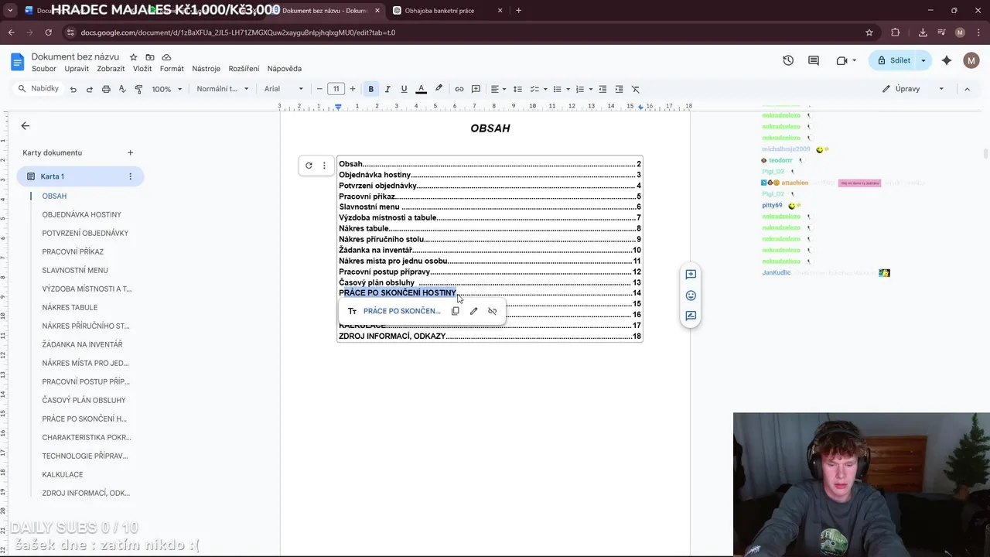Viewport: 990px width, 557px height.
Task: Start a Meet call camera icon
Action: click(x=841, y=60)
